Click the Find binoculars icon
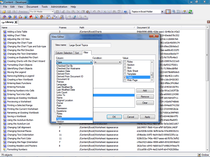 click(x=114, y=12)
